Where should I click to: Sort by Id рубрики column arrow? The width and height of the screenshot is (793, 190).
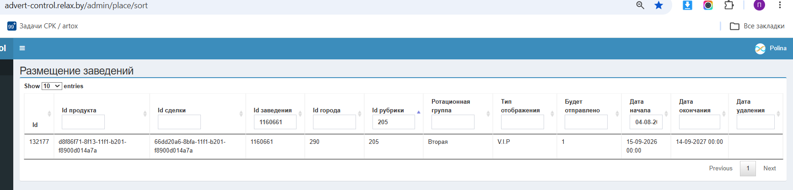coord(418,112)
